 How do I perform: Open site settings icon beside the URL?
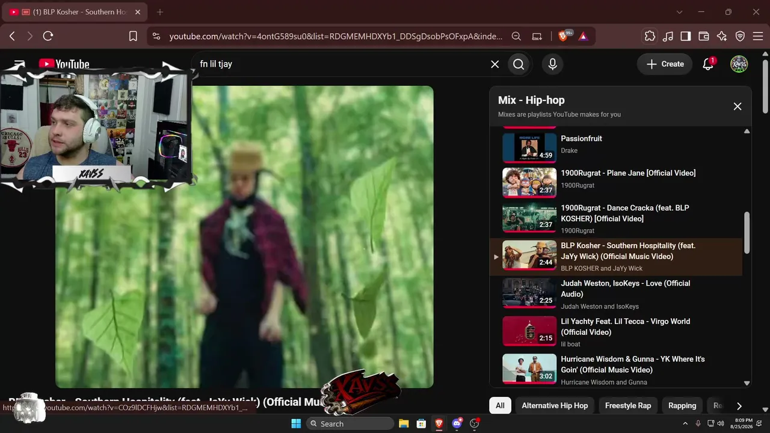[x=156, y=36]
